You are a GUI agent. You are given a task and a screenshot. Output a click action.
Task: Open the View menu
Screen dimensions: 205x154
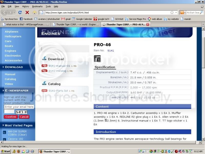click(17, 6)
